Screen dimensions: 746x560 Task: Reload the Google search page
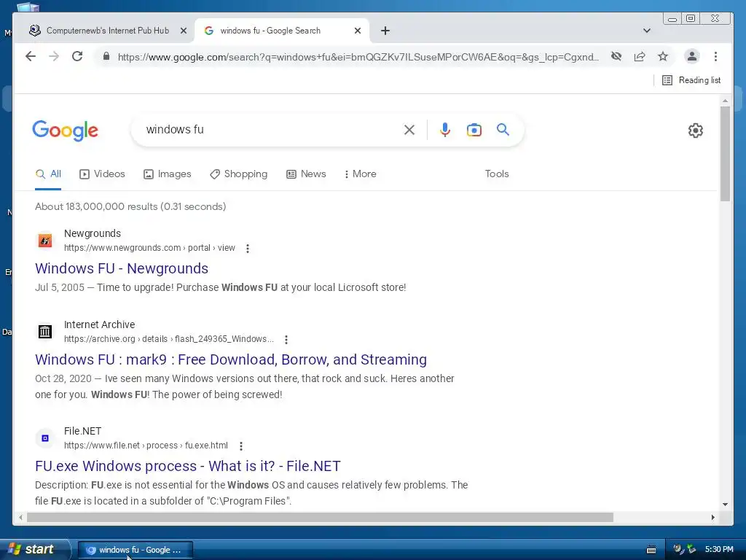pos(77,57)
